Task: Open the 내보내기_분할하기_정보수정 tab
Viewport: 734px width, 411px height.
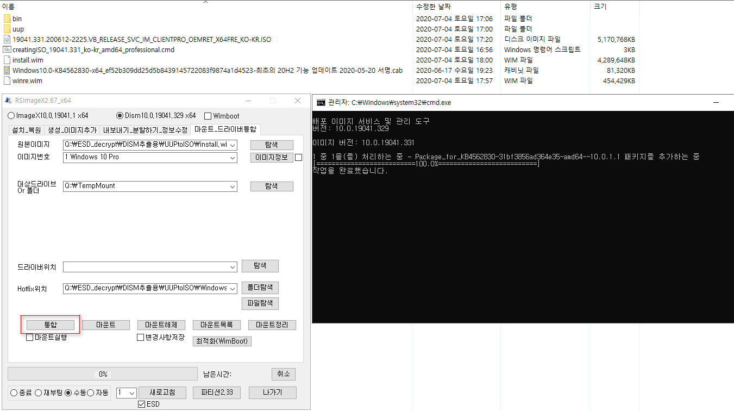Action: (x=145, y=130)
